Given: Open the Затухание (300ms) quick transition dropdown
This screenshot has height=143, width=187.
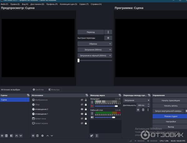Looking at the screenshot, I should point(95,50).
